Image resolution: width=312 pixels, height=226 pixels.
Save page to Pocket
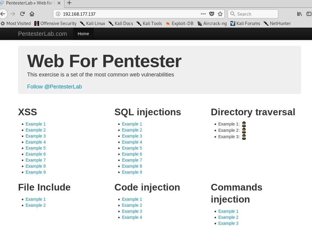(x=212, y=14)
